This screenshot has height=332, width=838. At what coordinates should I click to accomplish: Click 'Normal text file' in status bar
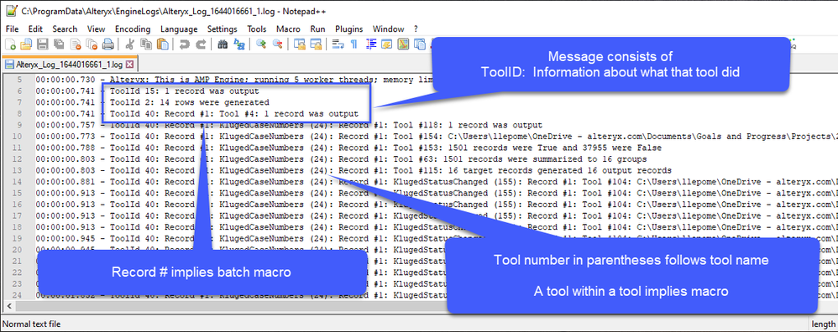(32, 324)
